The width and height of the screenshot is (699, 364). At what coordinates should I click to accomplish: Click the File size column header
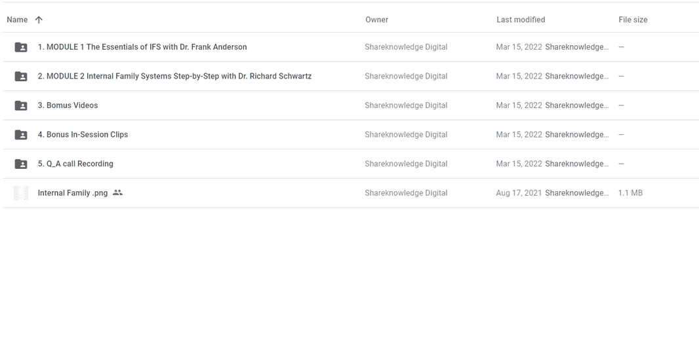[633, 20]
